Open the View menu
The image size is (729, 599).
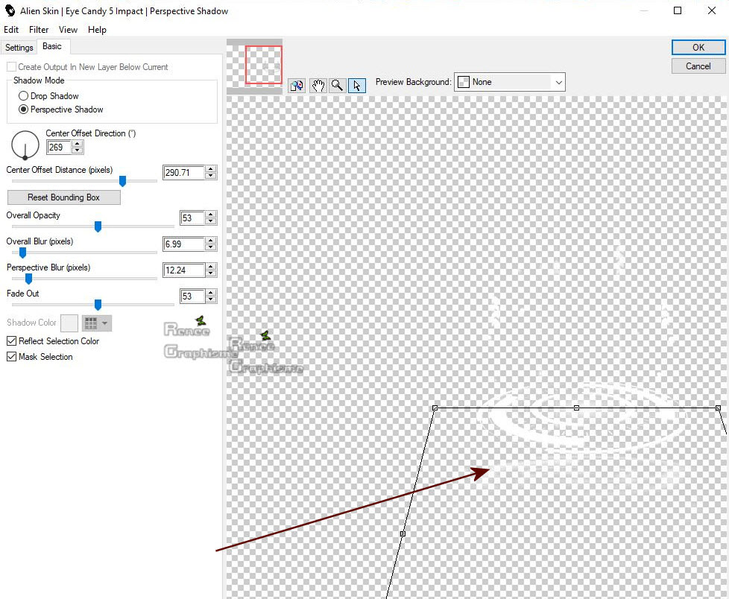click(68, 30)
